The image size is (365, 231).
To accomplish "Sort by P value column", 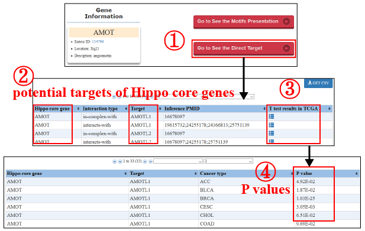I will tap(356, 173).
